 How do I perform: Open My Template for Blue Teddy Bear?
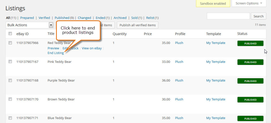[216, 118]
